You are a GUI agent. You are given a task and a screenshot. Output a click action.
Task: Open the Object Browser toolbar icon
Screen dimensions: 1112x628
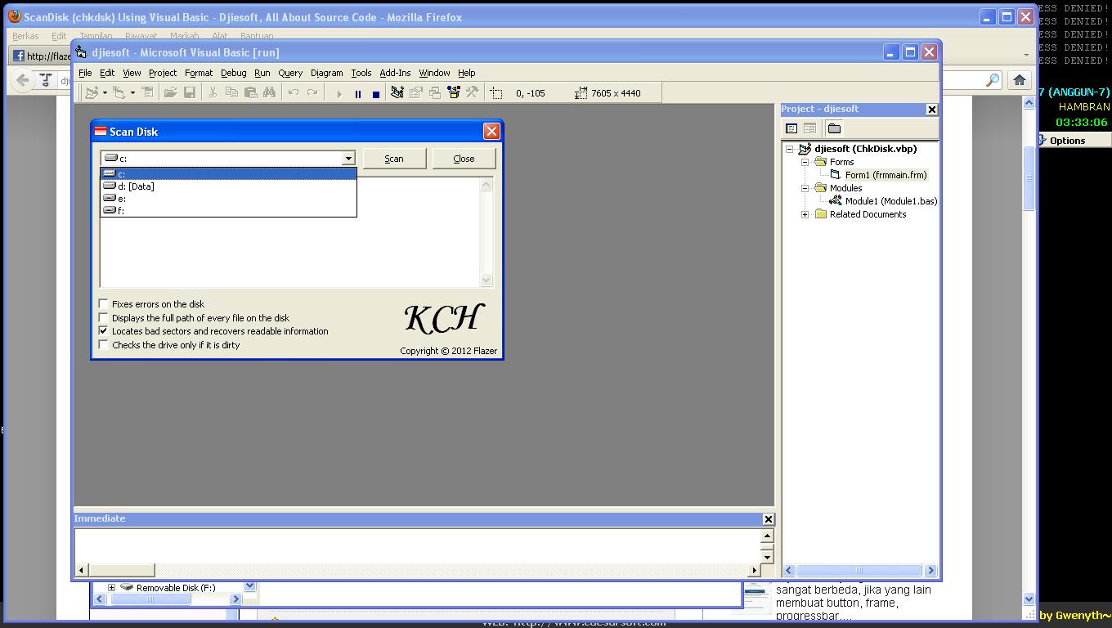pyautogui.click(x=453, y=92)
